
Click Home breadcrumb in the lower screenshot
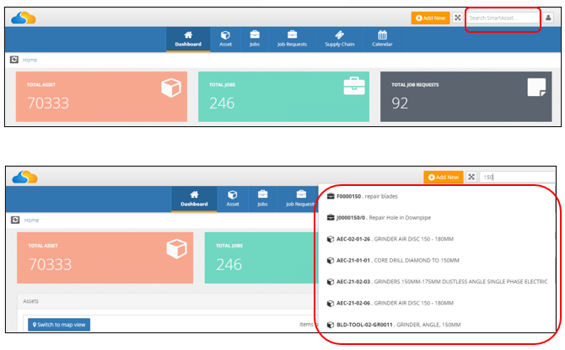click(x=31, y=220)
